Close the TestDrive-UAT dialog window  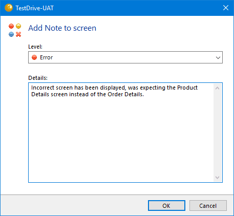226,8
